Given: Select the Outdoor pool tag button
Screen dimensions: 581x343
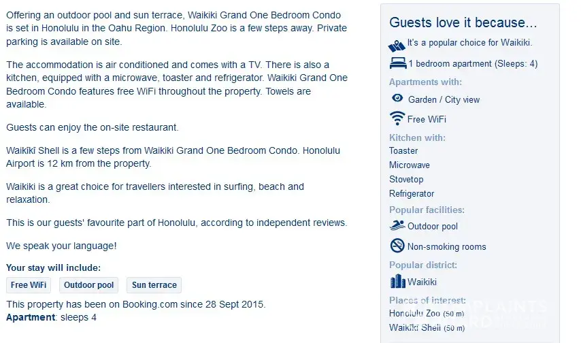Looking at the screenshot, I should (89, 285).
